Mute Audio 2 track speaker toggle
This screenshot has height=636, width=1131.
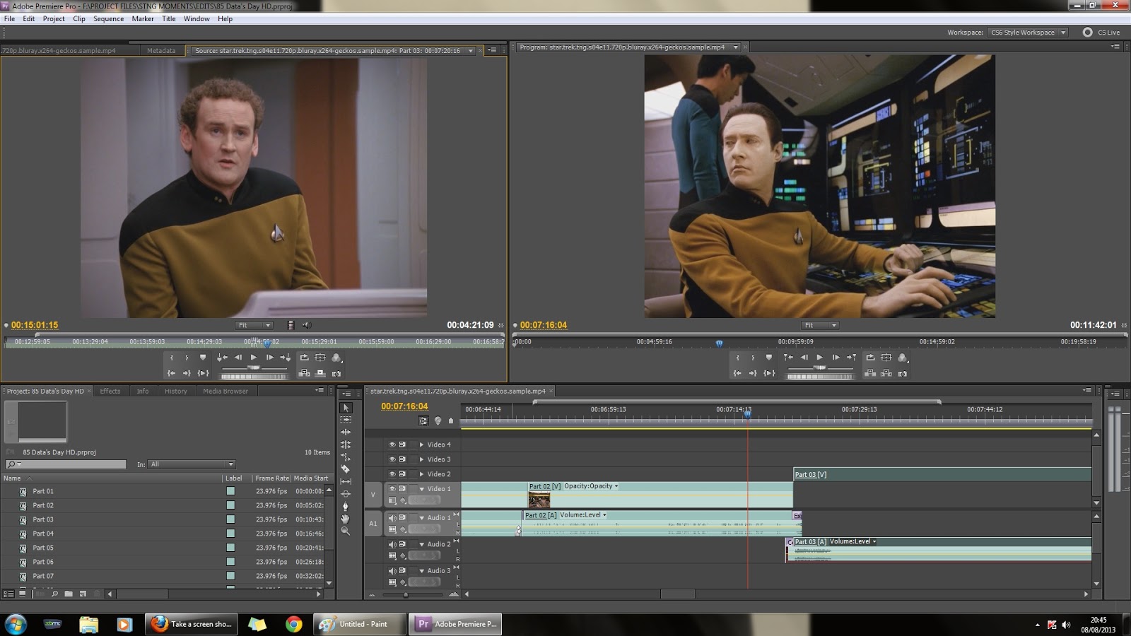click(392, 544)
